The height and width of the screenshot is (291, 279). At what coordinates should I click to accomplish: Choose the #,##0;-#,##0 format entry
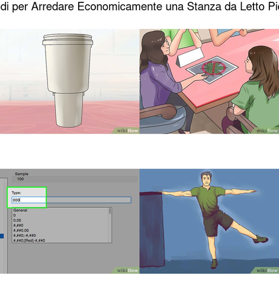pyautogui.click(x=24, y=235)
